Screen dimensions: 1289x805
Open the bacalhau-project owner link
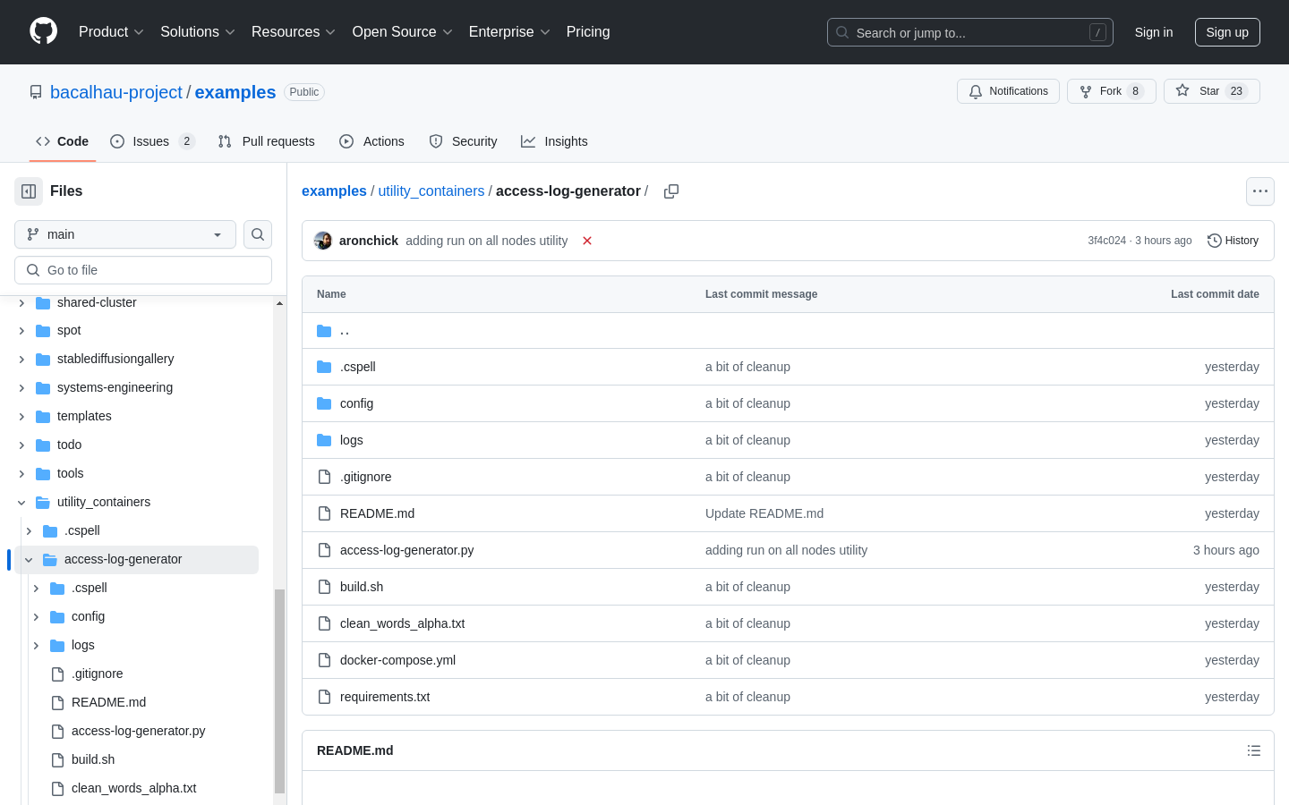pyautogui.click(x=116, y=92)
